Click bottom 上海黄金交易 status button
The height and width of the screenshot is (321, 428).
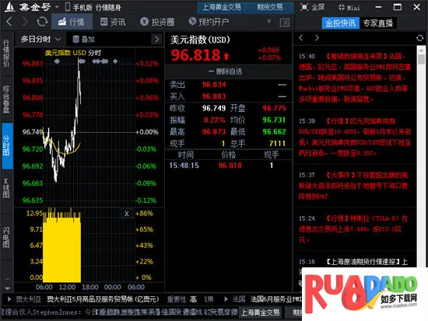coord(261,312)
